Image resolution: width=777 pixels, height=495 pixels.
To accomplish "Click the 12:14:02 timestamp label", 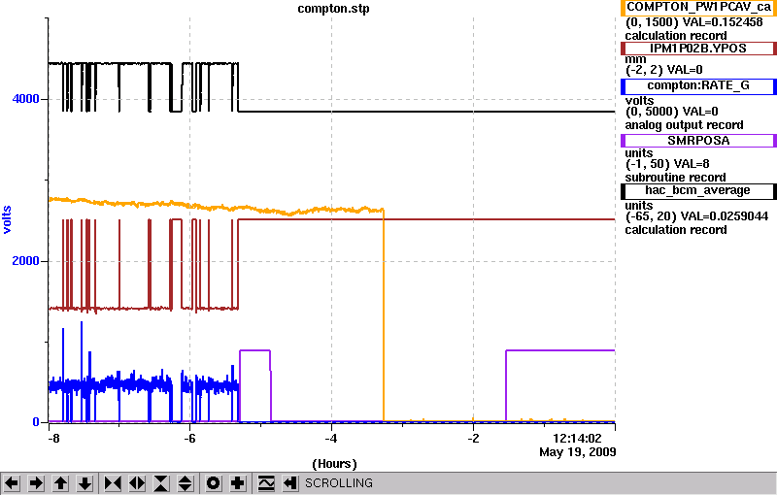I will 577,439.
